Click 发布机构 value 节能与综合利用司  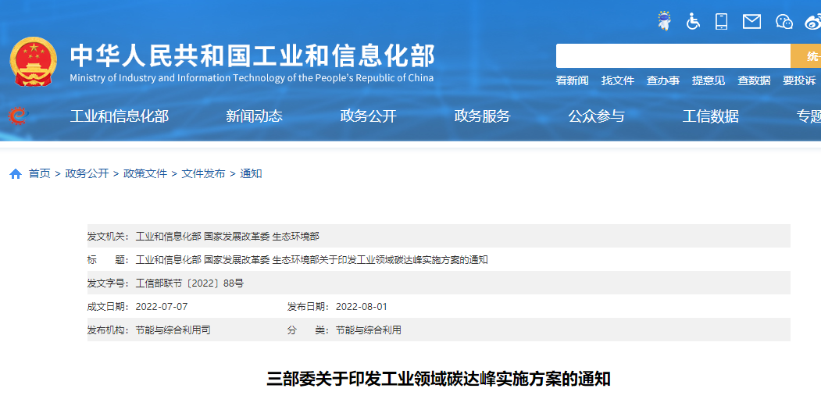pyautogui.click(x=173, y=330)
